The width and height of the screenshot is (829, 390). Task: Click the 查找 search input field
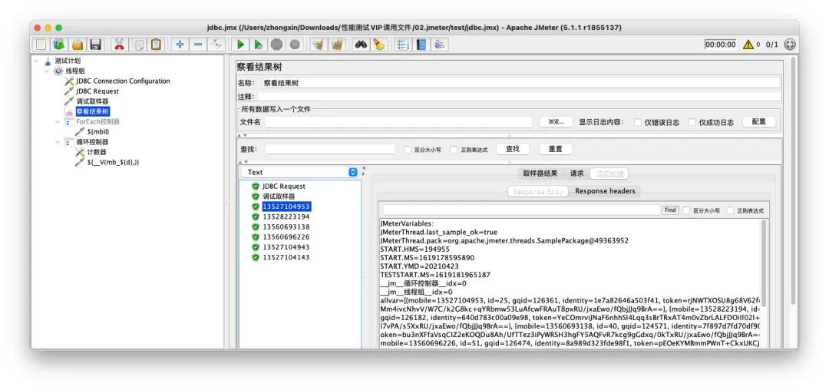(330, 149)
